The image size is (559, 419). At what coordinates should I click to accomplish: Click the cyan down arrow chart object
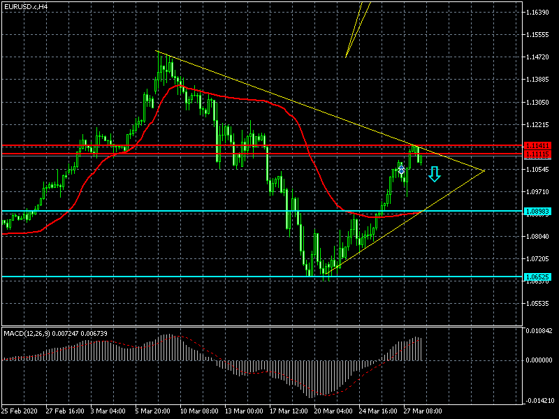tap(434, 174)
